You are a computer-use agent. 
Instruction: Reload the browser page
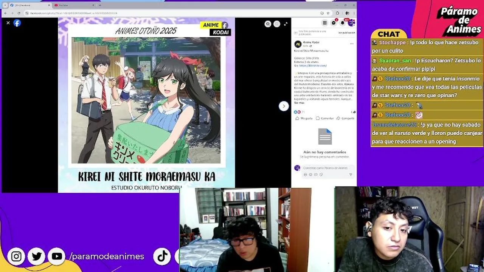tap(19, 13)
